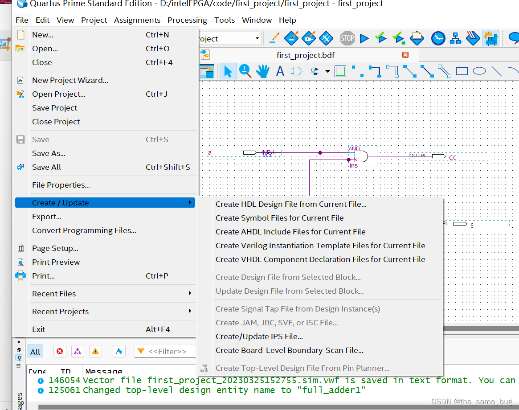Choose Create AHDL Include Files for Current File
Image resolution: width=519 pixels, height=410 pixels.
(x=327, y=232)
